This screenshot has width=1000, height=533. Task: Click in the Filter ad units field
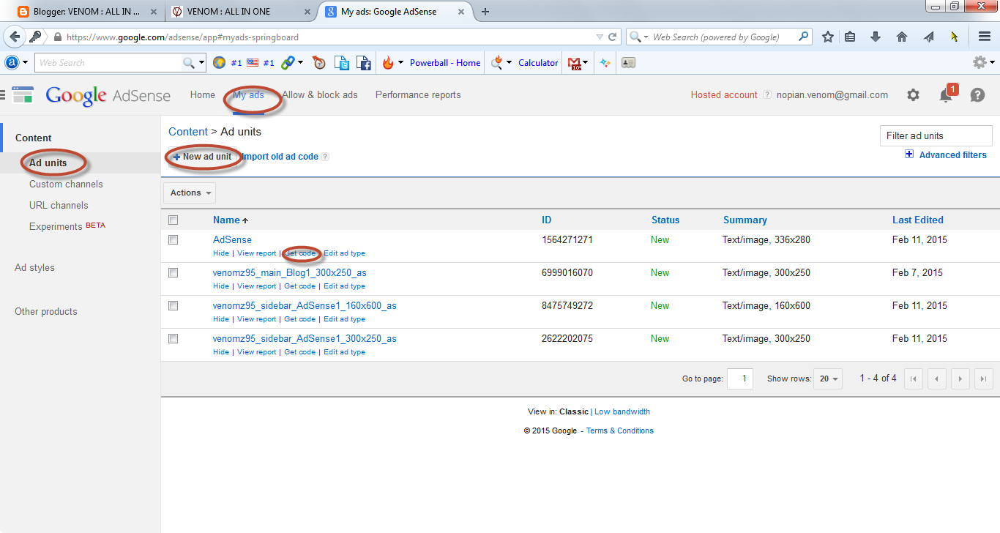pyautogui.click(x=936, y=135)
